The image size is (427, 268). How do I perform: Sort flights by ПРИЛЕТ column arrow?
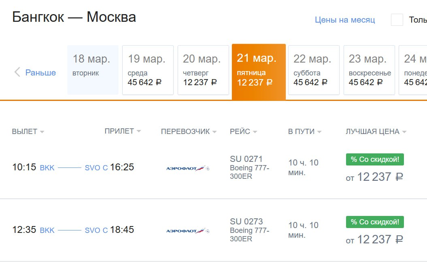coord(139,132)
